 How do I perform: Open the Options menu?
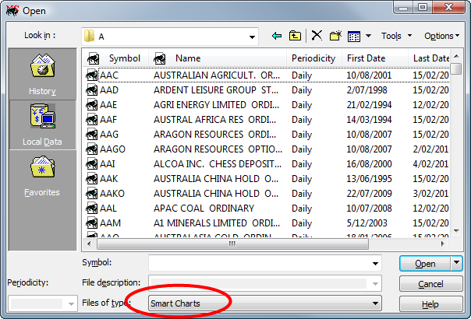(441, 36)
